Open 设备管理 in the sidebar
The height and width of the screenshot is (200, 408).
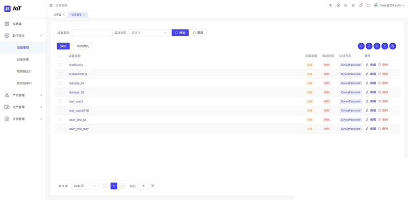pyautogui.click(x=23, y=47)
